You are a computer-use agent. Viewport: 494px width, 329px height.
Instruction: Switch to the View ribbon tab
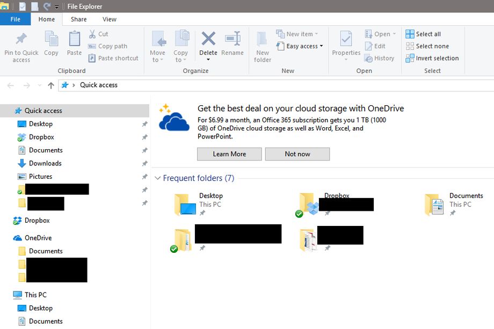click(110, 19)
